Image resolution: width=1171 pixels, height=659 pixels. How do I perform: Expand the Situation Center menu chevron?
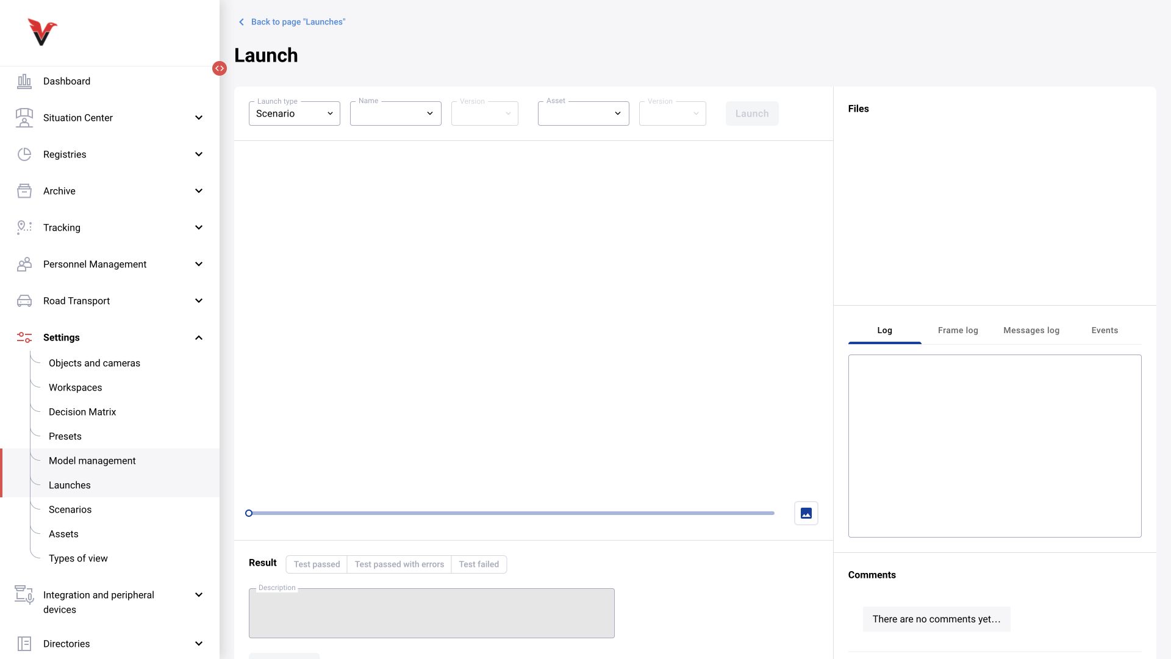point(199,118)
